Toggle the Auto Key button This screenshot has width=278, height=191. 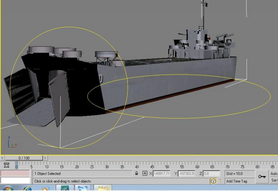pos(274,173)
